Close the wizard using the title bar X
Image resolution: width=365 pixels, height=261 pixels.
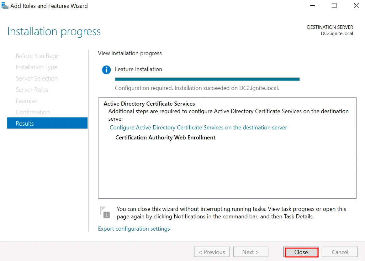point(356,6)
